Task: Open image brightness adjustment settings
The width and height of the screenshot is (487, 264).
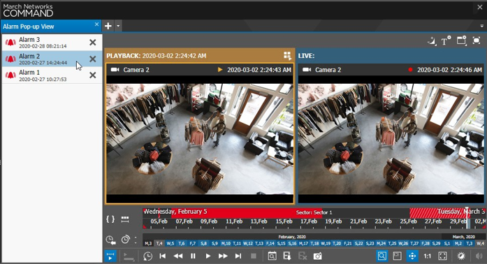Action: (461, 256)
